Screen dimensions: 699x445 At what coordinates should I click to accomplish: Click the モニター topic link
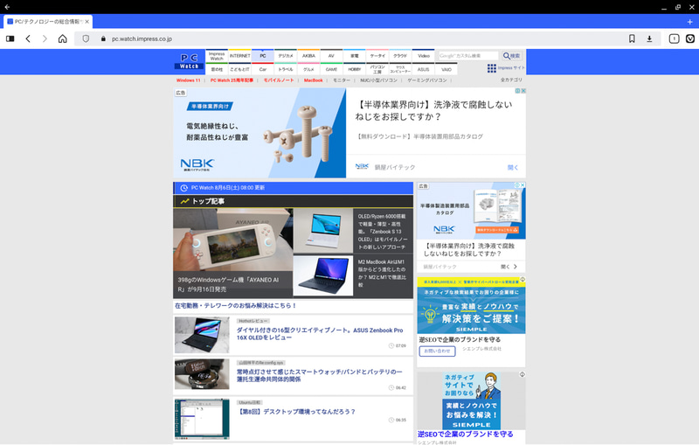click(342, 80)
